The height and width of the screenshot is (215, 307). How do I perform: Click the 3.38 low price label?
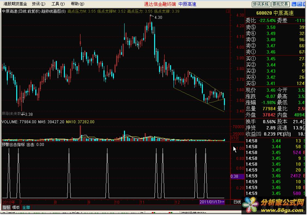click(29, 114)
